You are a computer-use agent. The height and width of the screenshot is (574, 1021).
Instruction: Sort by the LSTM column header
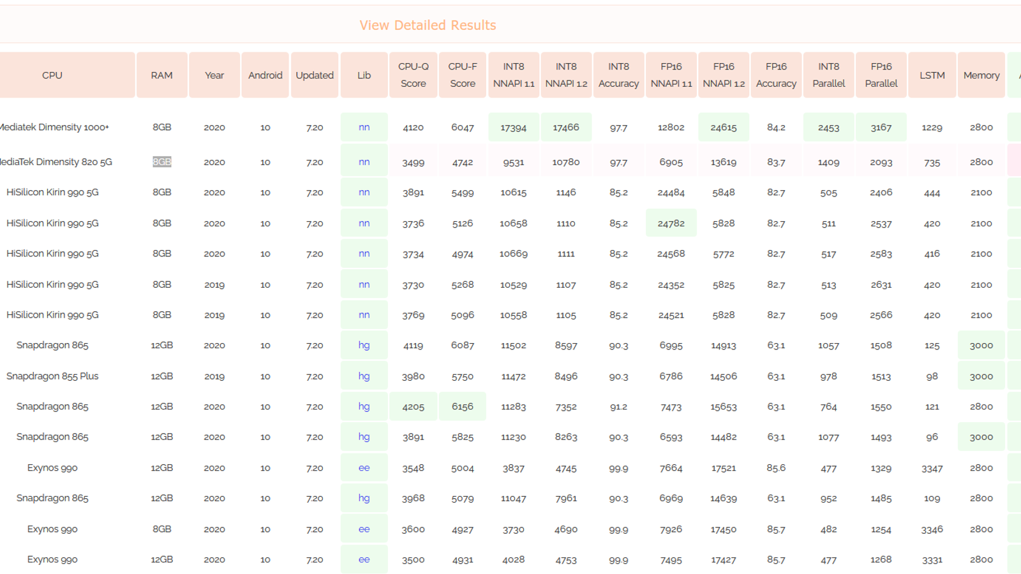click(932, 75)
